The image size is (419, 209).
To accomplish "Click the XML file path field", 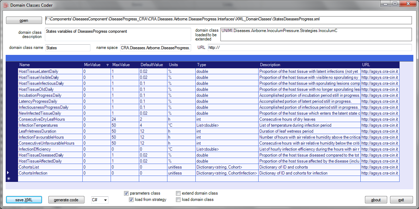I will (228, 20).
